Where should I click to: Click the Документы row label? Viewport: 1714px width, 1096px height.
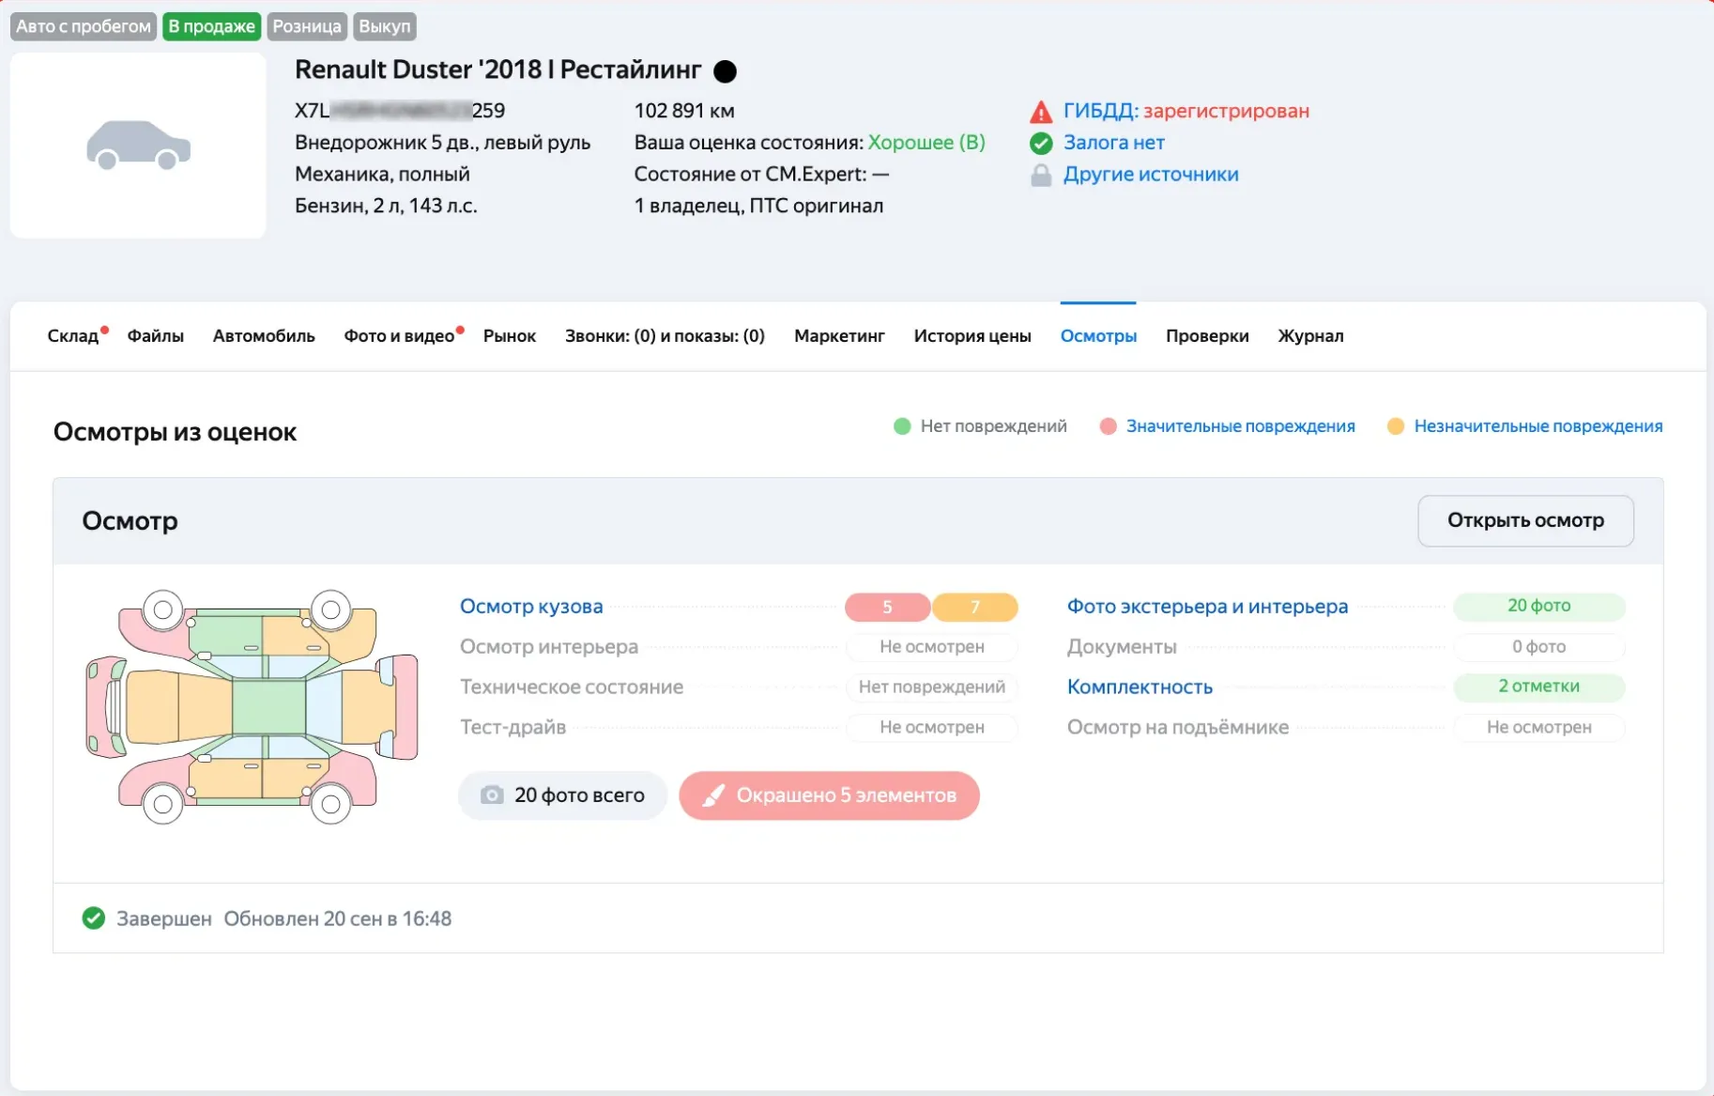(x=1122, y=646)
